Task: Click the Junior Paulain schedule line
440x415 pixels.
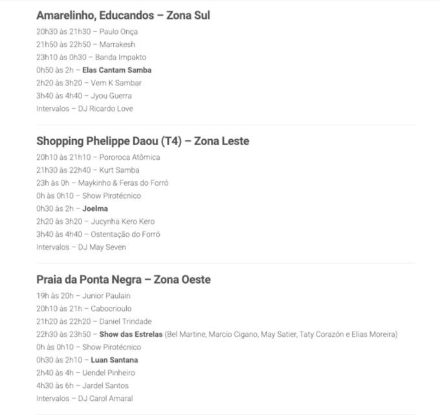Action: pyautogui.click(x=83, y=295)
